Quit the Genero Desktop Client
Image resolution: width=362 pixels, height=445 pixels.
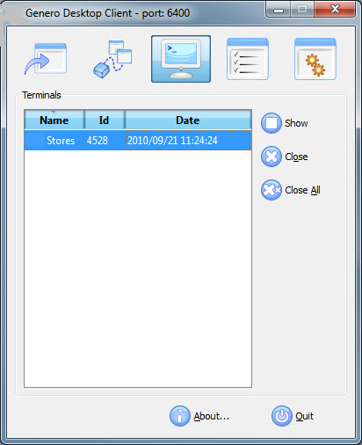point(293,416)
